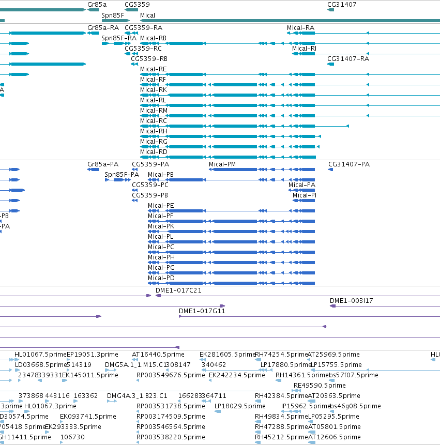
Task: Select the Gr85a-RA transcript label
Action: 103,28
